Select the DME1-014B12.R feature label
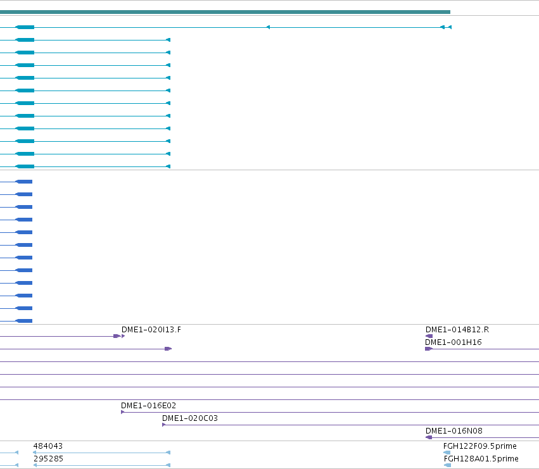The height and width of the screenshot is (469, 539). tap(457, 330)
